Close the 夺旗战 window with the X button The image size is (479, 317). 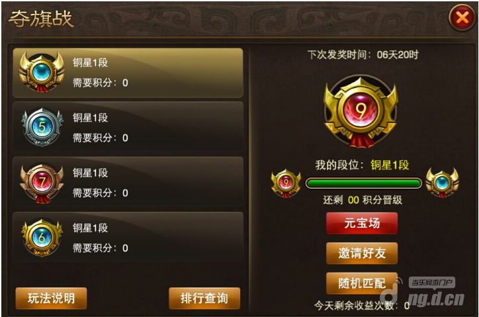[462, 18]
